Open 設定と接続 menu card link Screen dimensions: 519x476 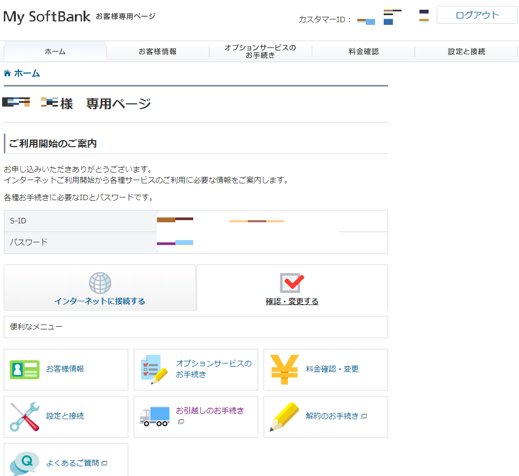(65, 416)
